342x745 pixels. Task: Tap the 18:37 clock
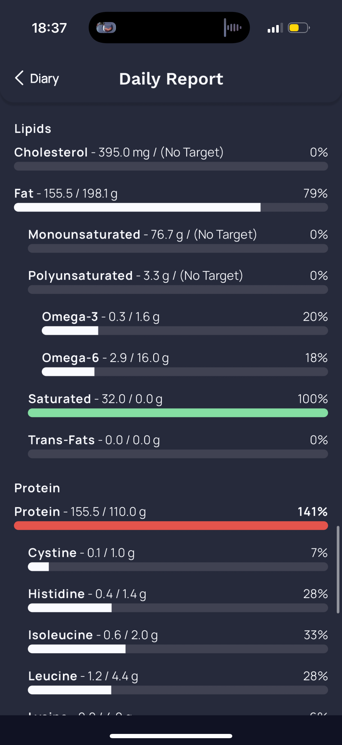pos(49,28)
